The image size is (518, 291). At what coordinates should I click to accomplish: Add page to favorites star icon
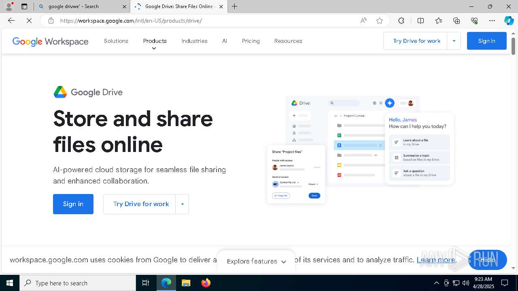coord(380,21)
